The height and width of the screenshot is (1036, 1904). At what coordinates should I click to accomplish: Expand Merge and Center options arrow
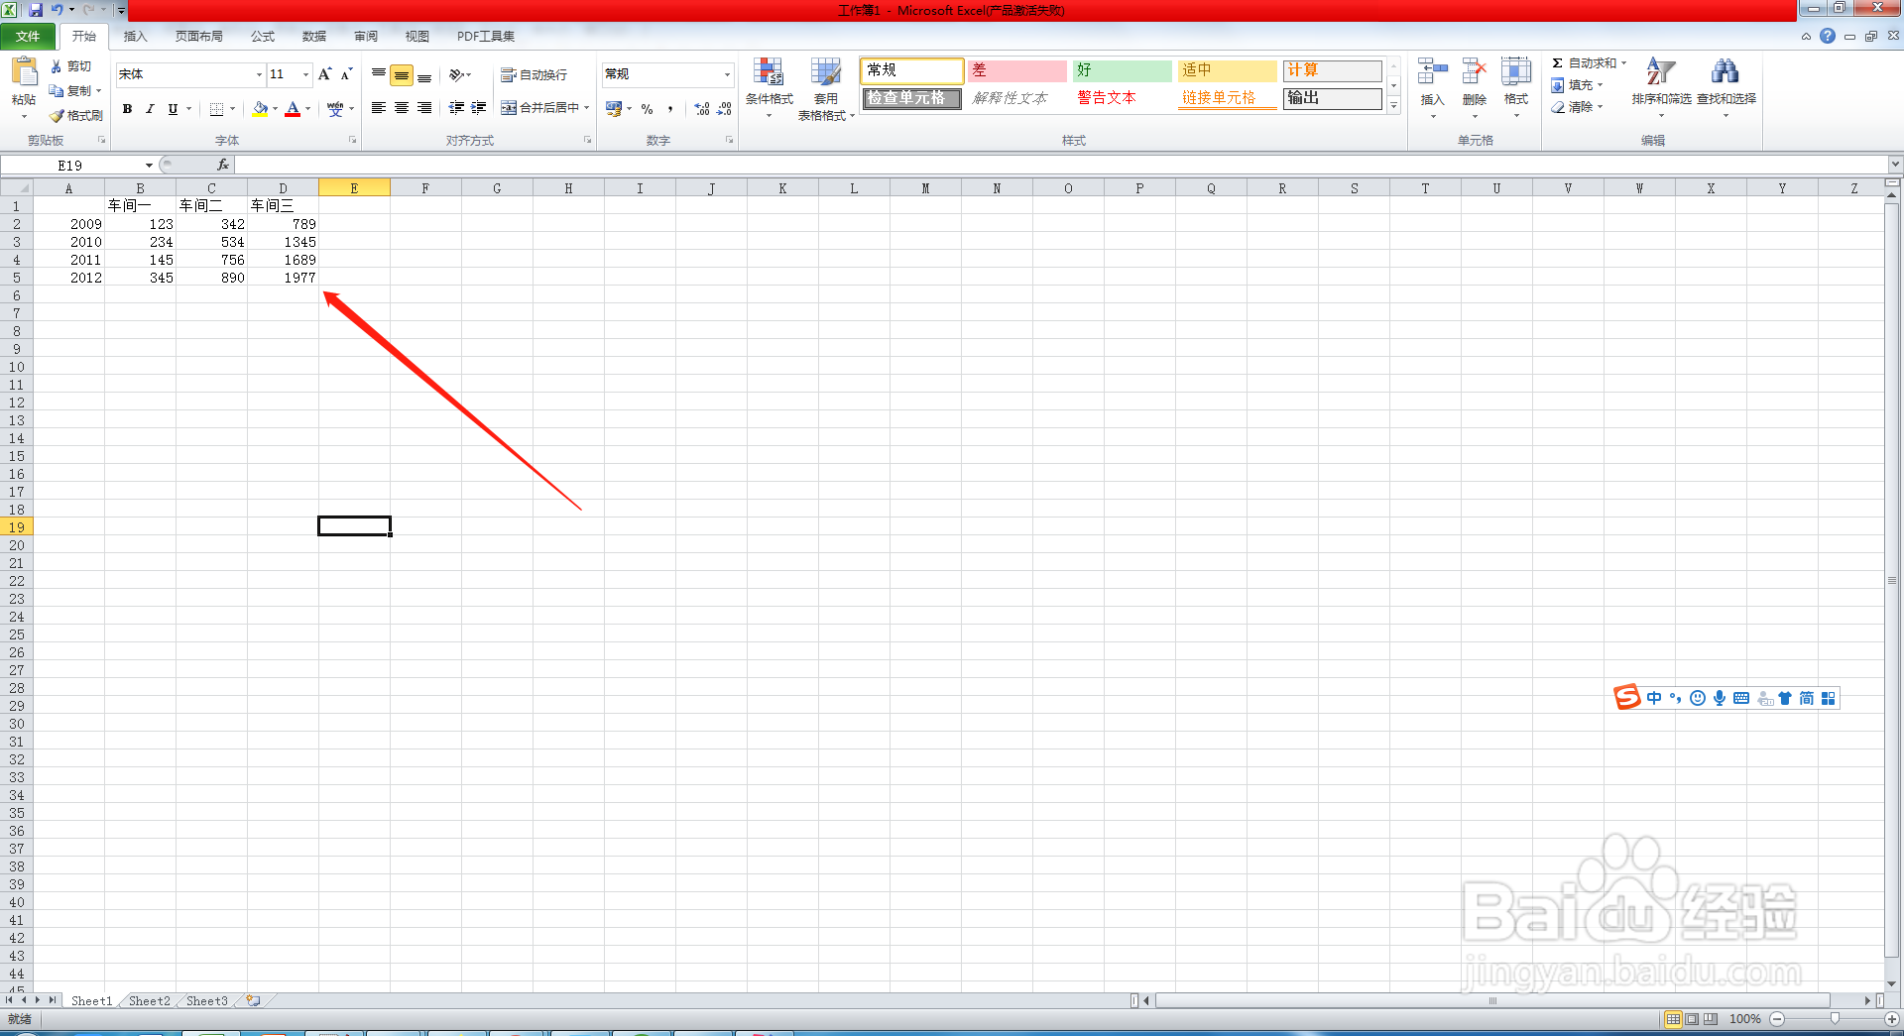point(587,108)
